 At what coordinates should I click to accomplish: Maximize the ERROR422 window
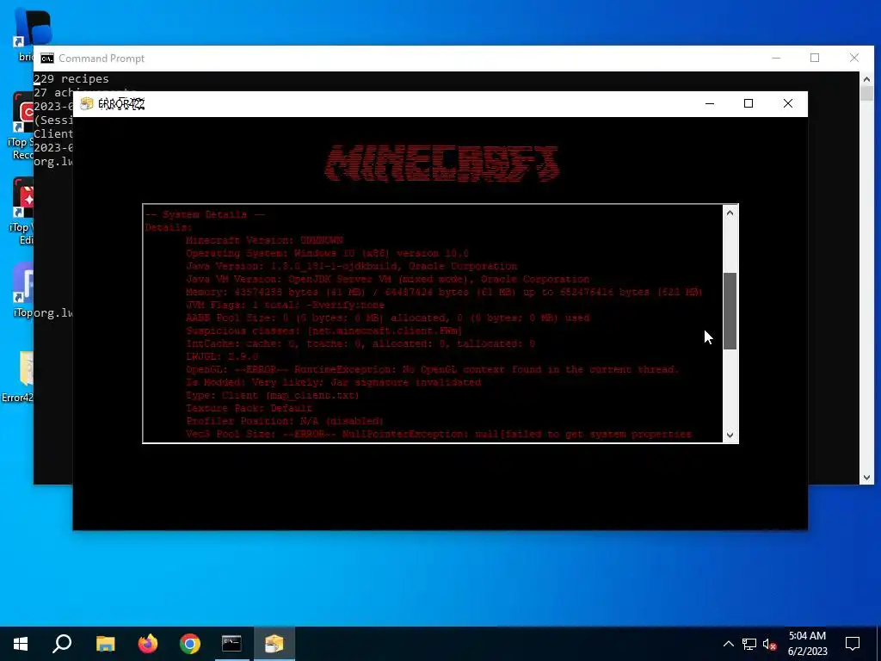[x=749, y=103]
